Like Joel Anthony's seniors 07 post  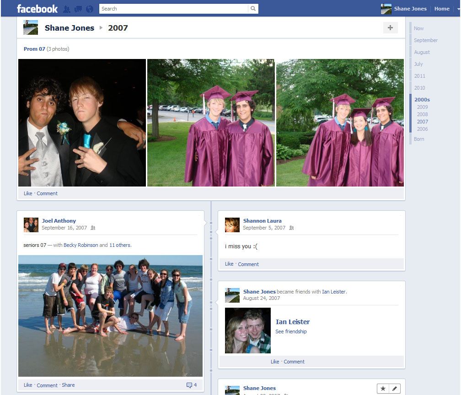(x=28, y=385)
